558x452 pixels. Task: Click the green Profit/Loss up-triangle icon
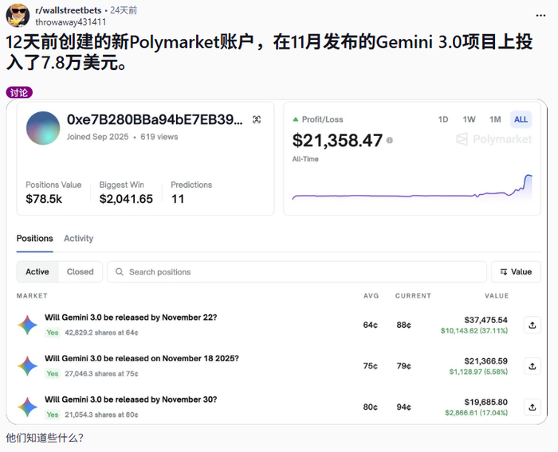click(296, 119)
